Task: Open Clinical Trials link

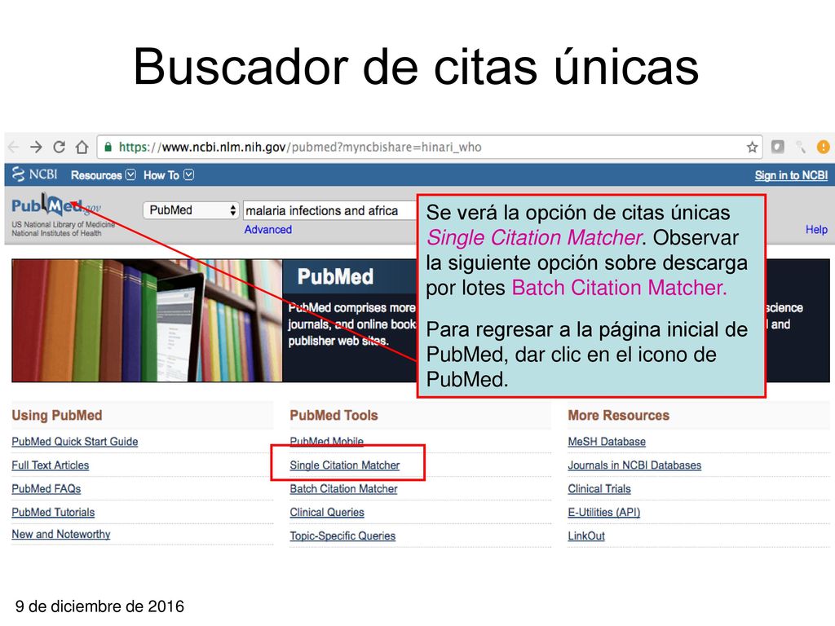Action: pos(599,488)
